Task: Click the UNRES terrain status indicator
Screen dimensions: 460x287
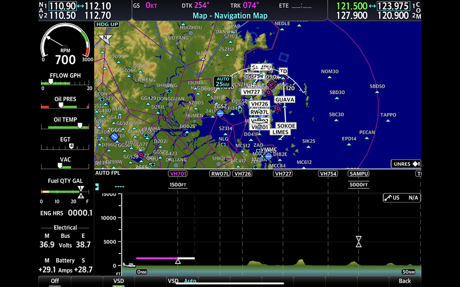Action: (406, 164)
